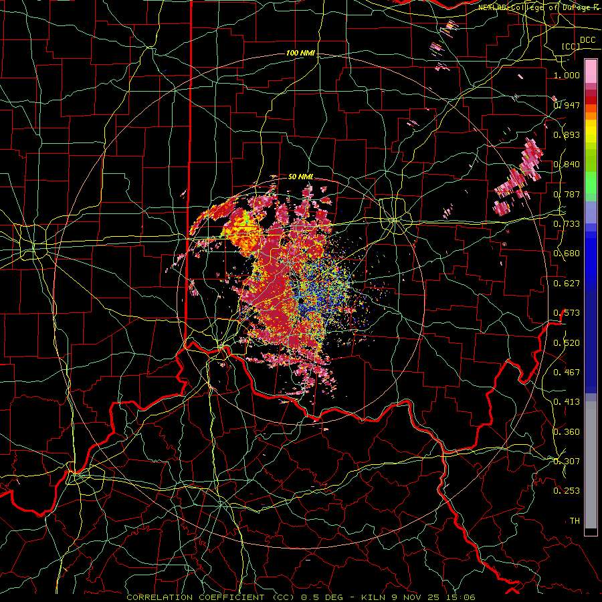Select the 0.627 legend value
Screen dimensions: 602x602
pos(567,284)
